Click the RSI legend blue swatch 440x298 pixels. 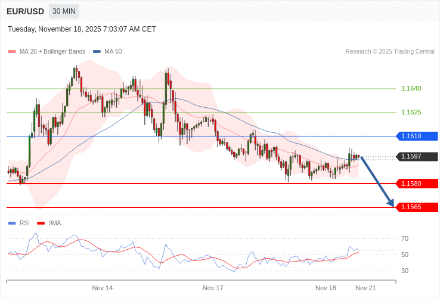tap(12, 223)
